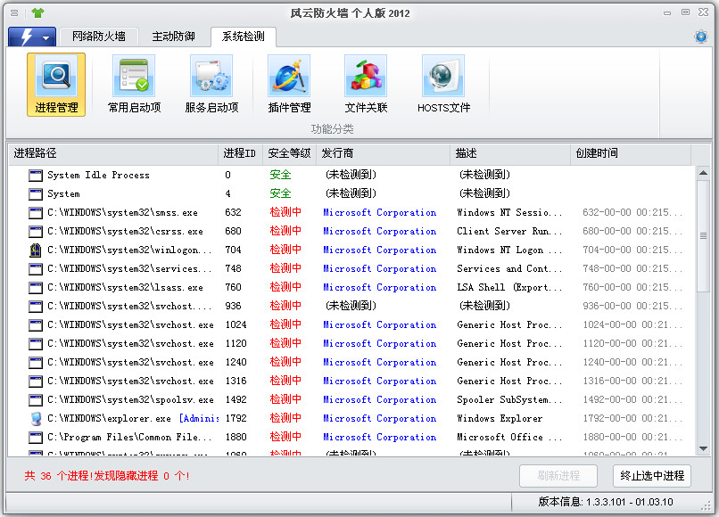Click scrollbar down arrow in process list
Image resolution: width=719 pixels, height=517 pixels.
point(703,448)
